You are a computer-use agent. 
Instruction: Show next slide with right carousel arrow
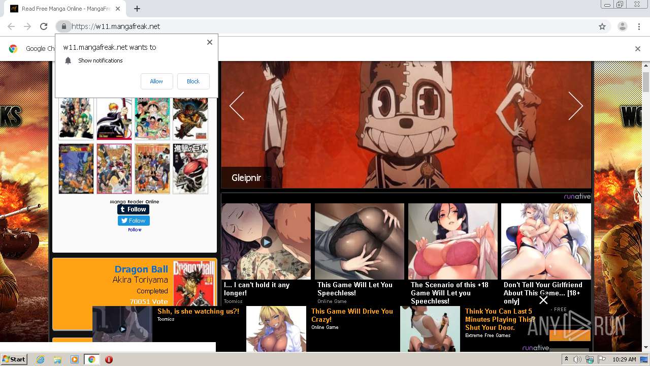[x=575, y=106]
